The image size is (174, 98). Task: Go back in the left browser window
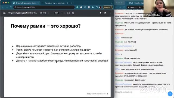click(3, 7)
